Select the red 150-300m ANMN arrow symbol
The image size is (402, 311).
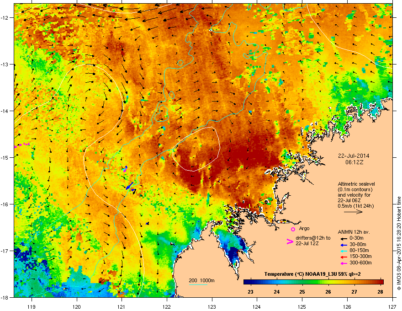344,257
